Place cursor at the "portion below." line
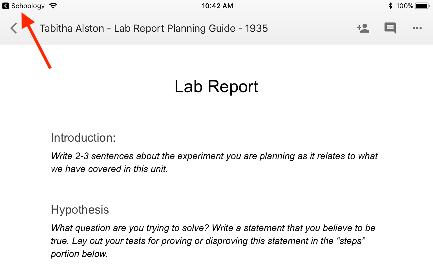The height and width of the screenshot is (267, 433). pos(79,254)
